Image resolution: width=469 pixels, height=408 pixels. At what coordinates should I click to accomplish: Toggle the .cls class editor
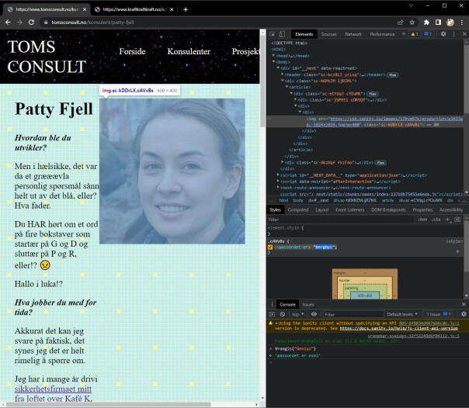click(436, 220)
